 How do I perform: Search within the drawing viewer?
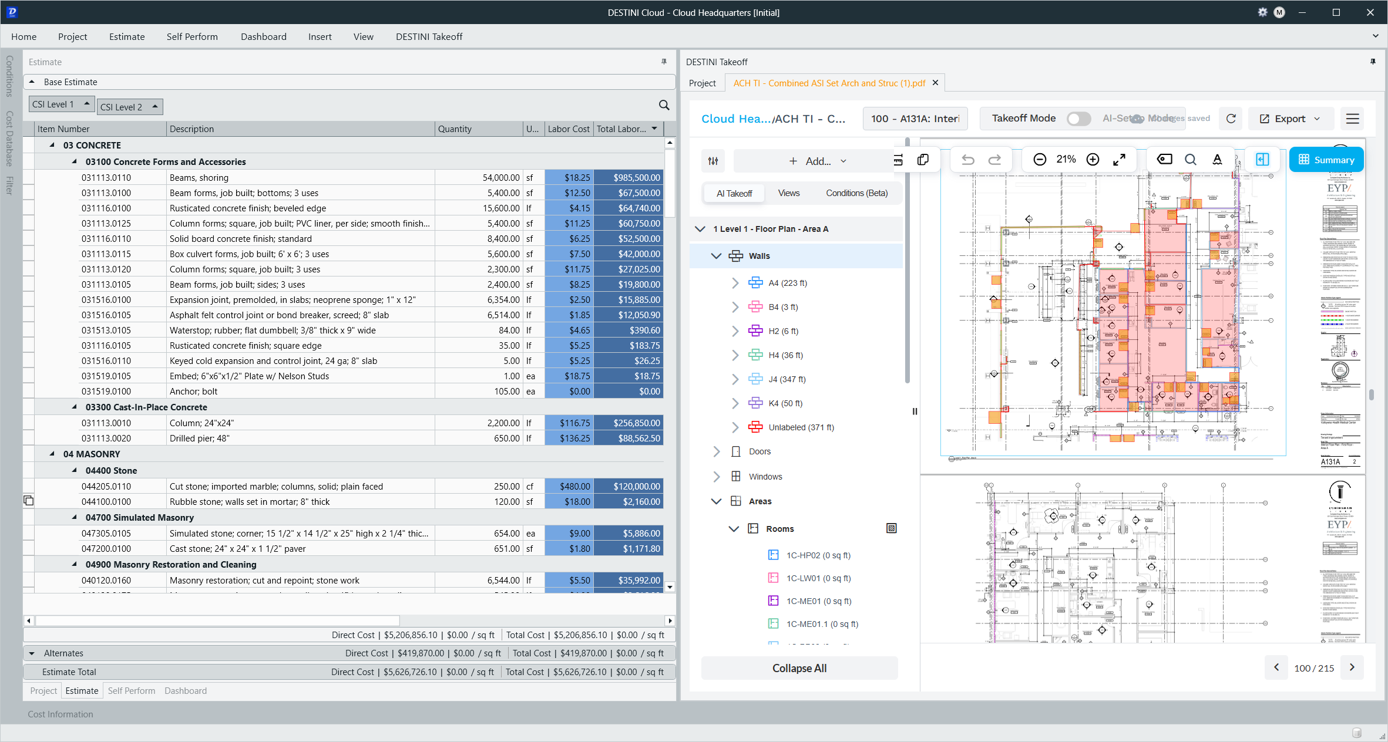tap(1191, 160)
